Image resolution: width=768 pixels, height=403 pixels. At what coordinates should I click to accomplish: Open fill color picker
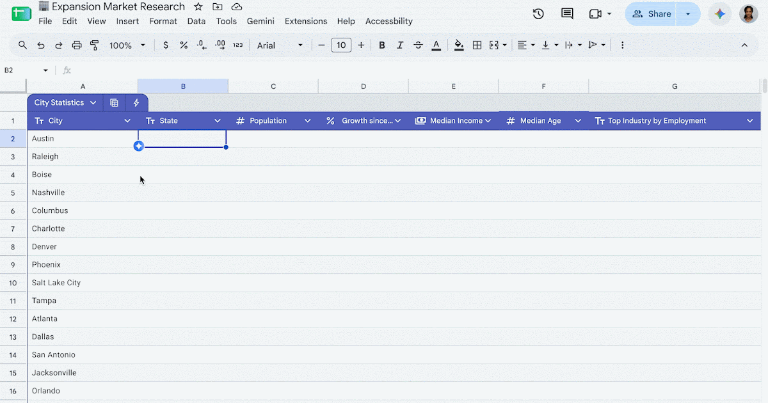coord(459,45)
